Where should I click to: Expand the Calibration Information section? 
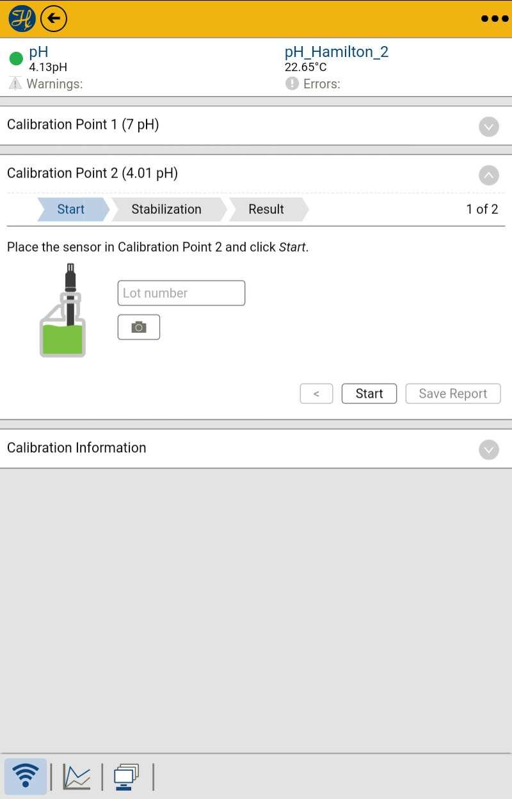pos(256,449)
